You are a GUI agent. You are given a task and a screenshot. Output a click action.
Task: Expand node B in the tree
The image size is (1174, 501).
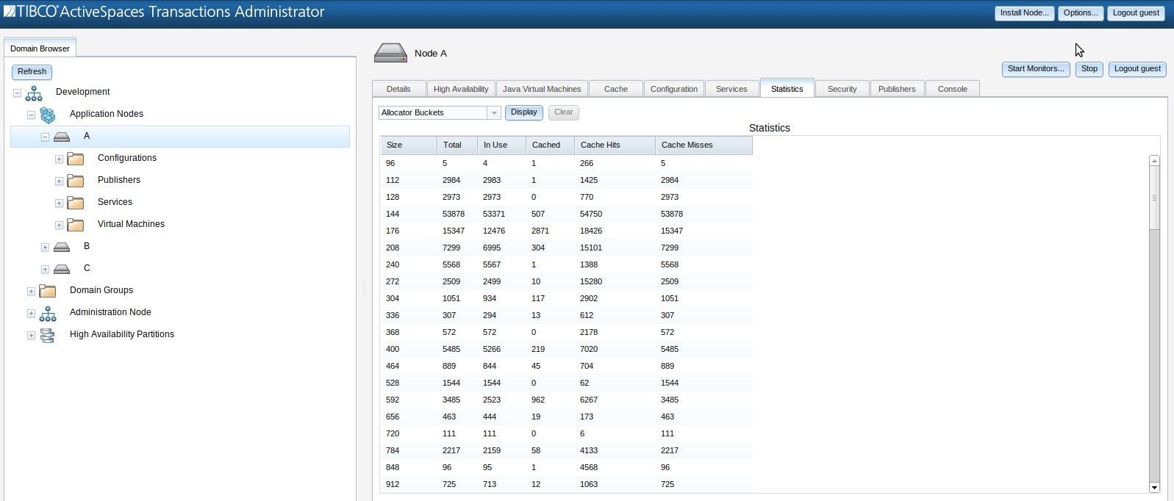pos(45,248)
